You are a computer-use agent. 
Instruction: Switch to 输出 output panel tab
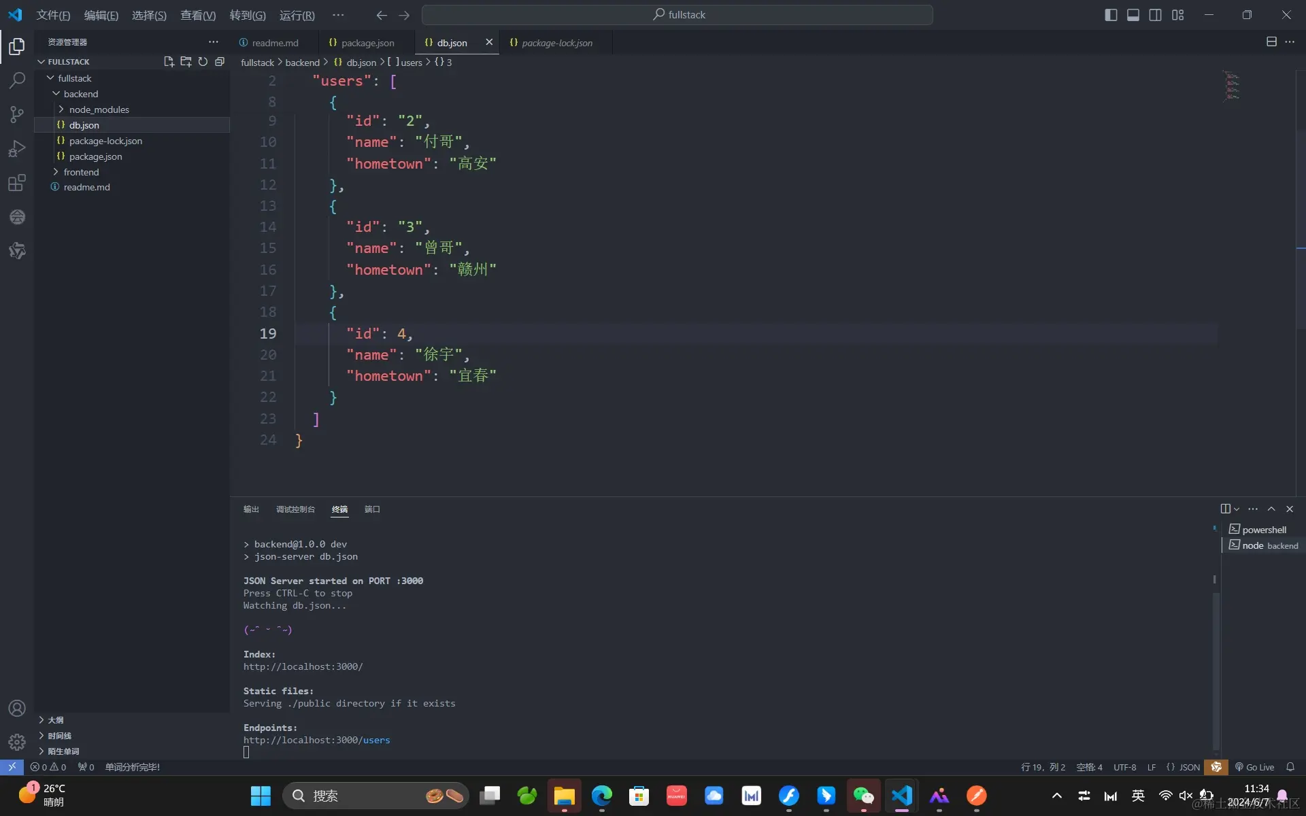251,509
